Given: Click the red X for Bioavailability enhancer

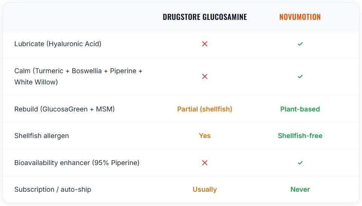Looking at the screenshot, I should (x=205, y=163).
